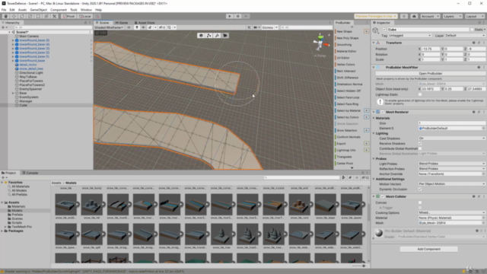487x274 pixels.
Task: Switch to the Game tab
Action: (122, 23)
